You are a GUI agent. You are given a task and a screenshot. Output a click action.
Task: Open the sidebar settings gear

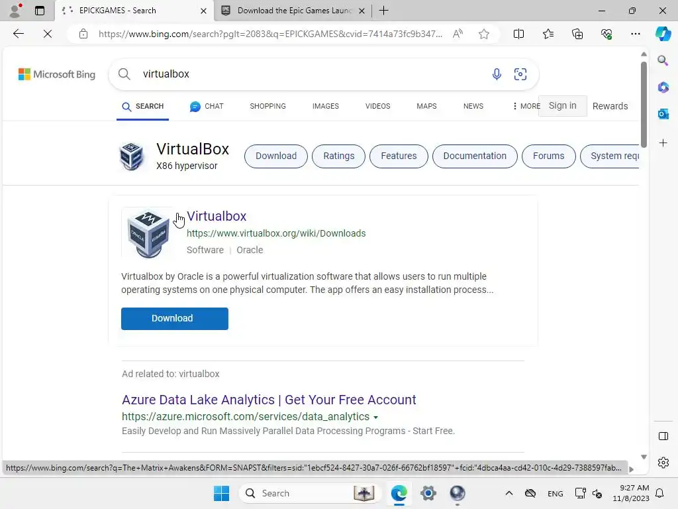663,463
